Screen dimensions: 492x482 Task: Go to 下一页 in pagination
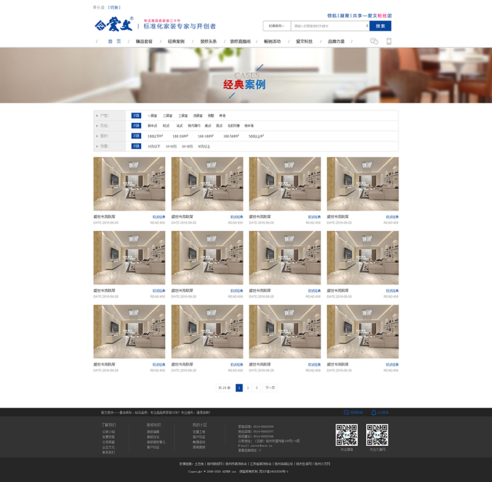269,388
